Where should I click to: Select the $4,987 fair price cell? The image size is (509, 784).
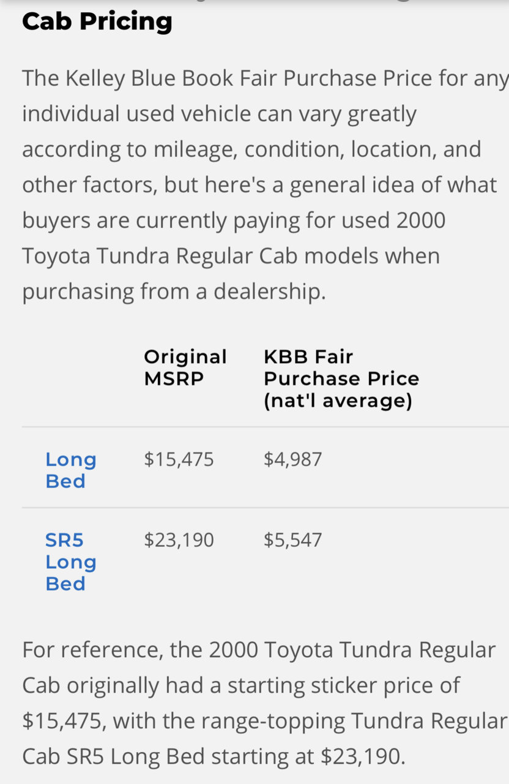pos(292,459)
